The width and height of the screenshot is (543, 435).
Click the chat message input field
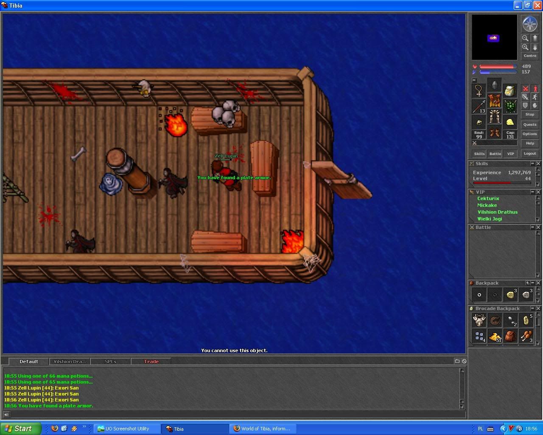point(238,415)
